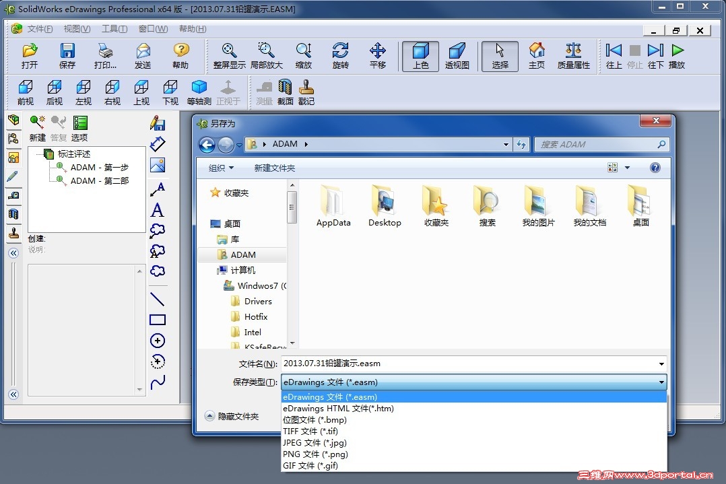The image size is (726, 484).
Task: Open the AppData folder
Action: tap(333, 206)
